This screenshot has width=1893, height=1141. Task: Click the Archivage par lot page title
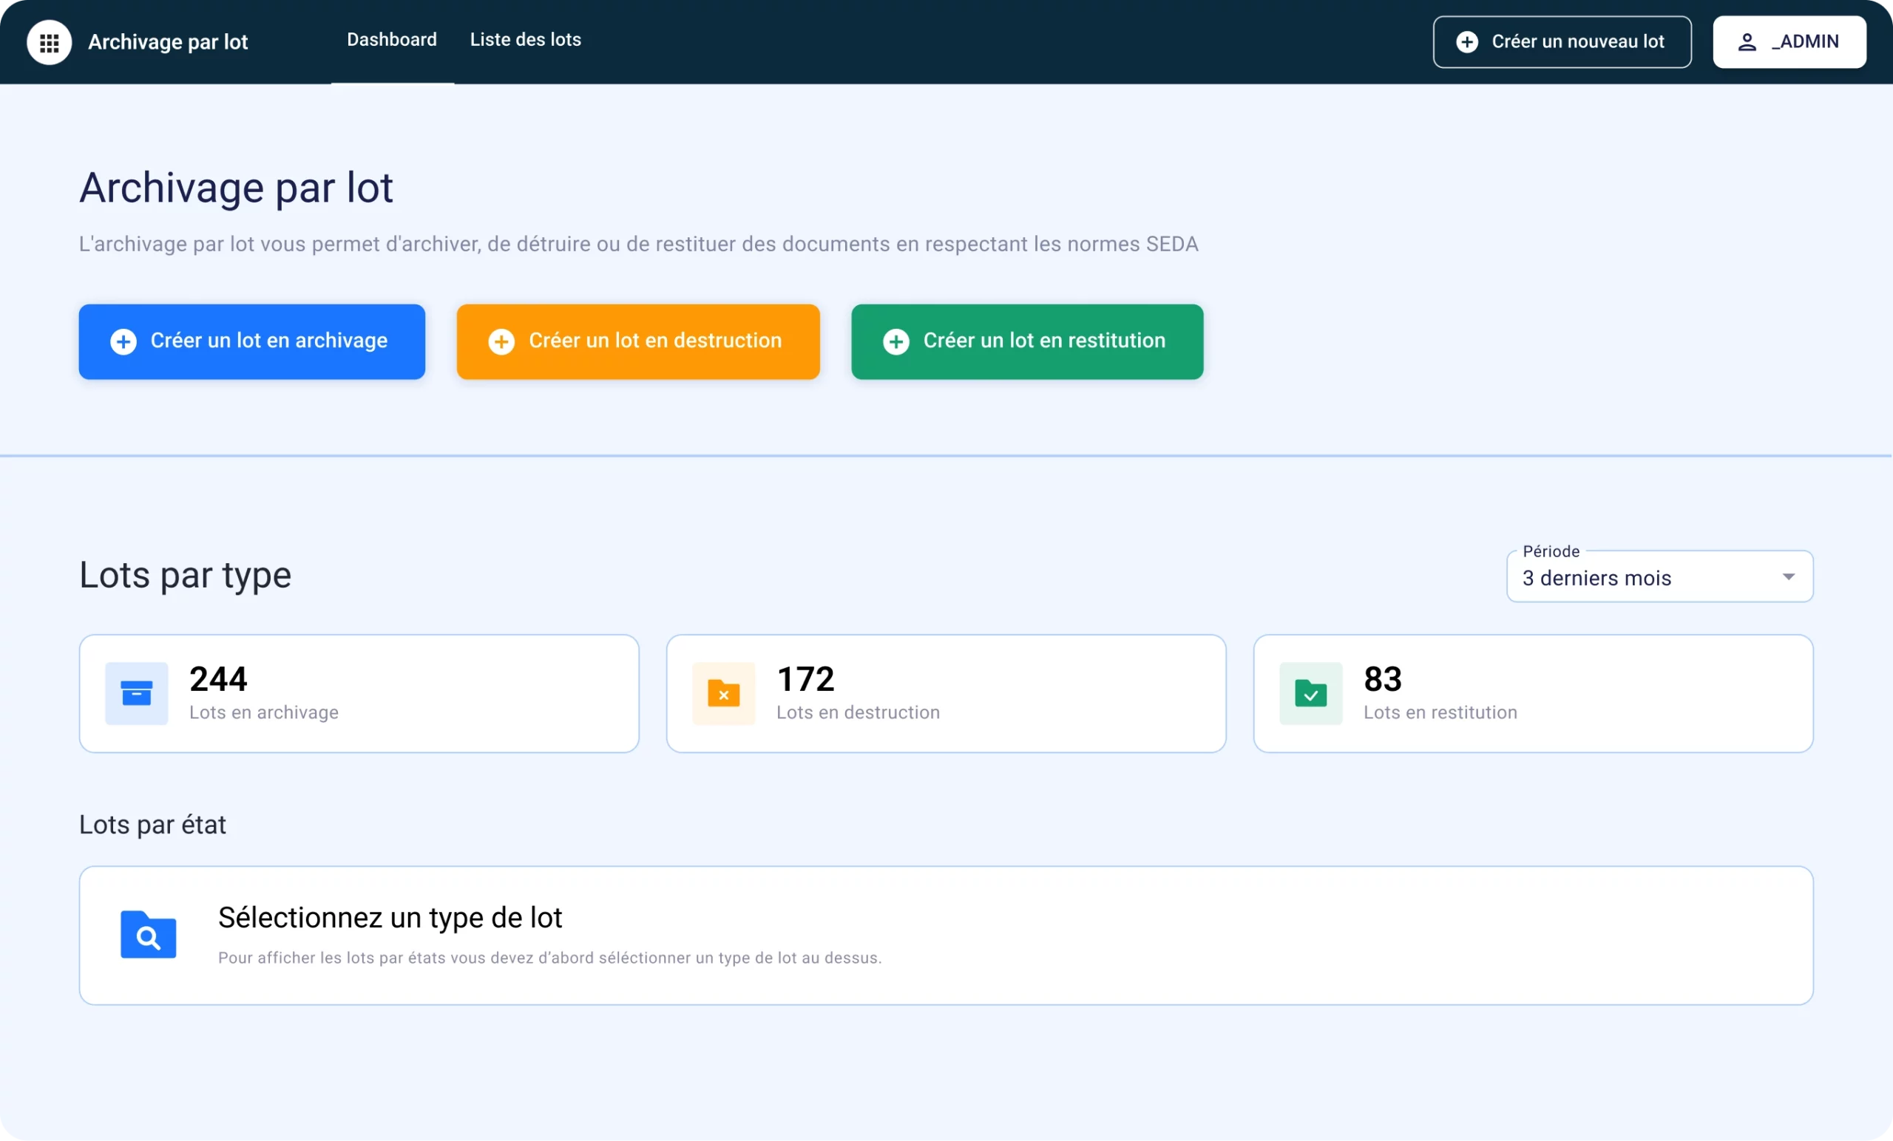237,188
